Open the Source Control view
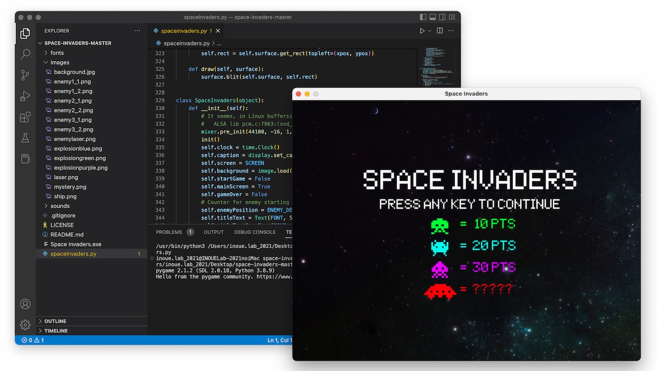657x371 pixels. coord(25,75)
